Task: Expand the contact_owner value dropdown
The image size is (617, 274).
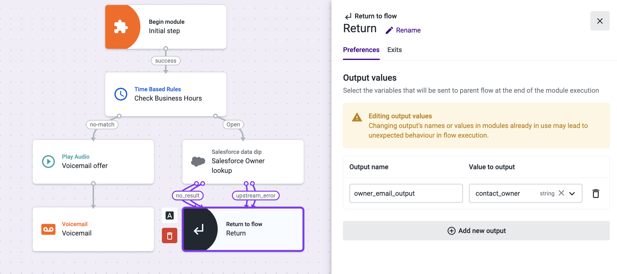Action: pos(572,193)
